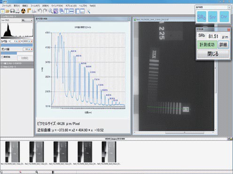Click the wrench and screwdriver settings icon
This screenshot has height=174, width=233.
tap(88, 11)
